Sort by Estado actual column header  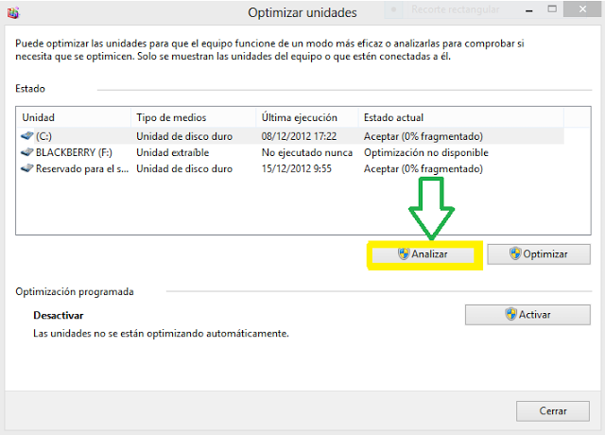point(461,117)
